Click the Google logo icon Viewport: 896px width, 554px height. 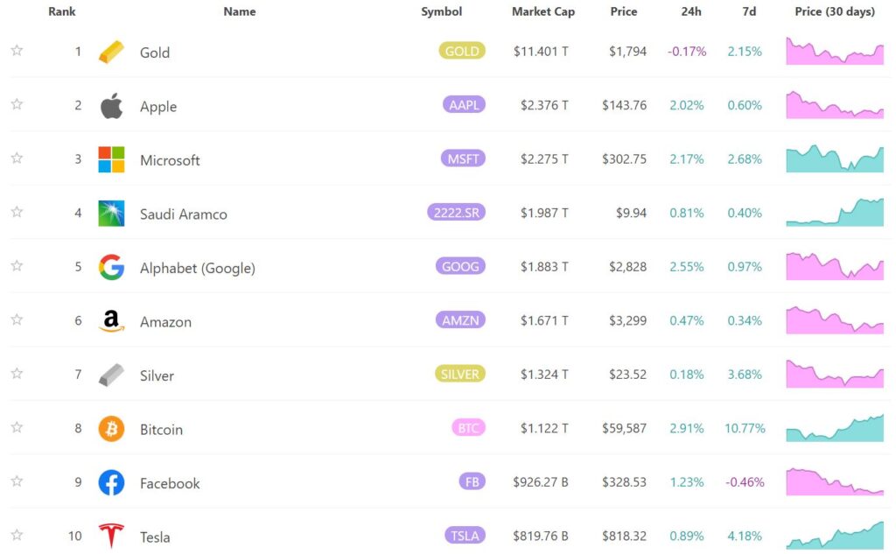[x=111, y=268]
